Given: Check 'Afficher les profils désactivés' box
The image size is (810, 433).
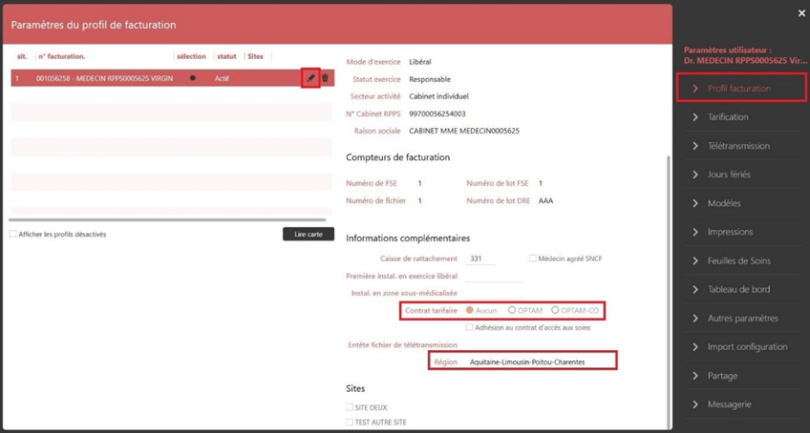Looking at the screenshot, I should point(13,235).
